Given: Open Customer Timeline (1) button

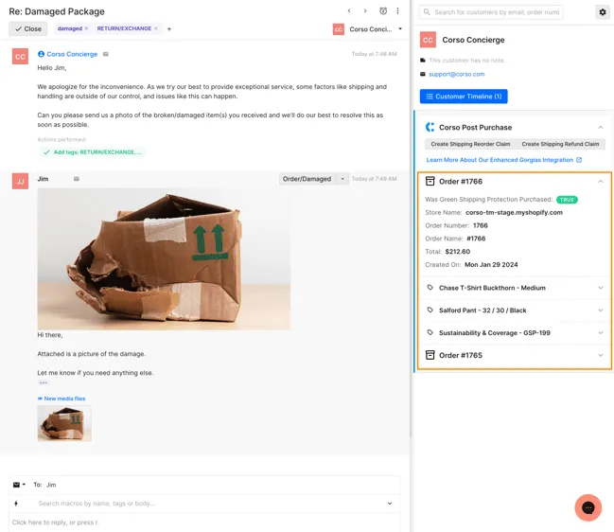Looking at the screenshot, I should pos(464,97).
